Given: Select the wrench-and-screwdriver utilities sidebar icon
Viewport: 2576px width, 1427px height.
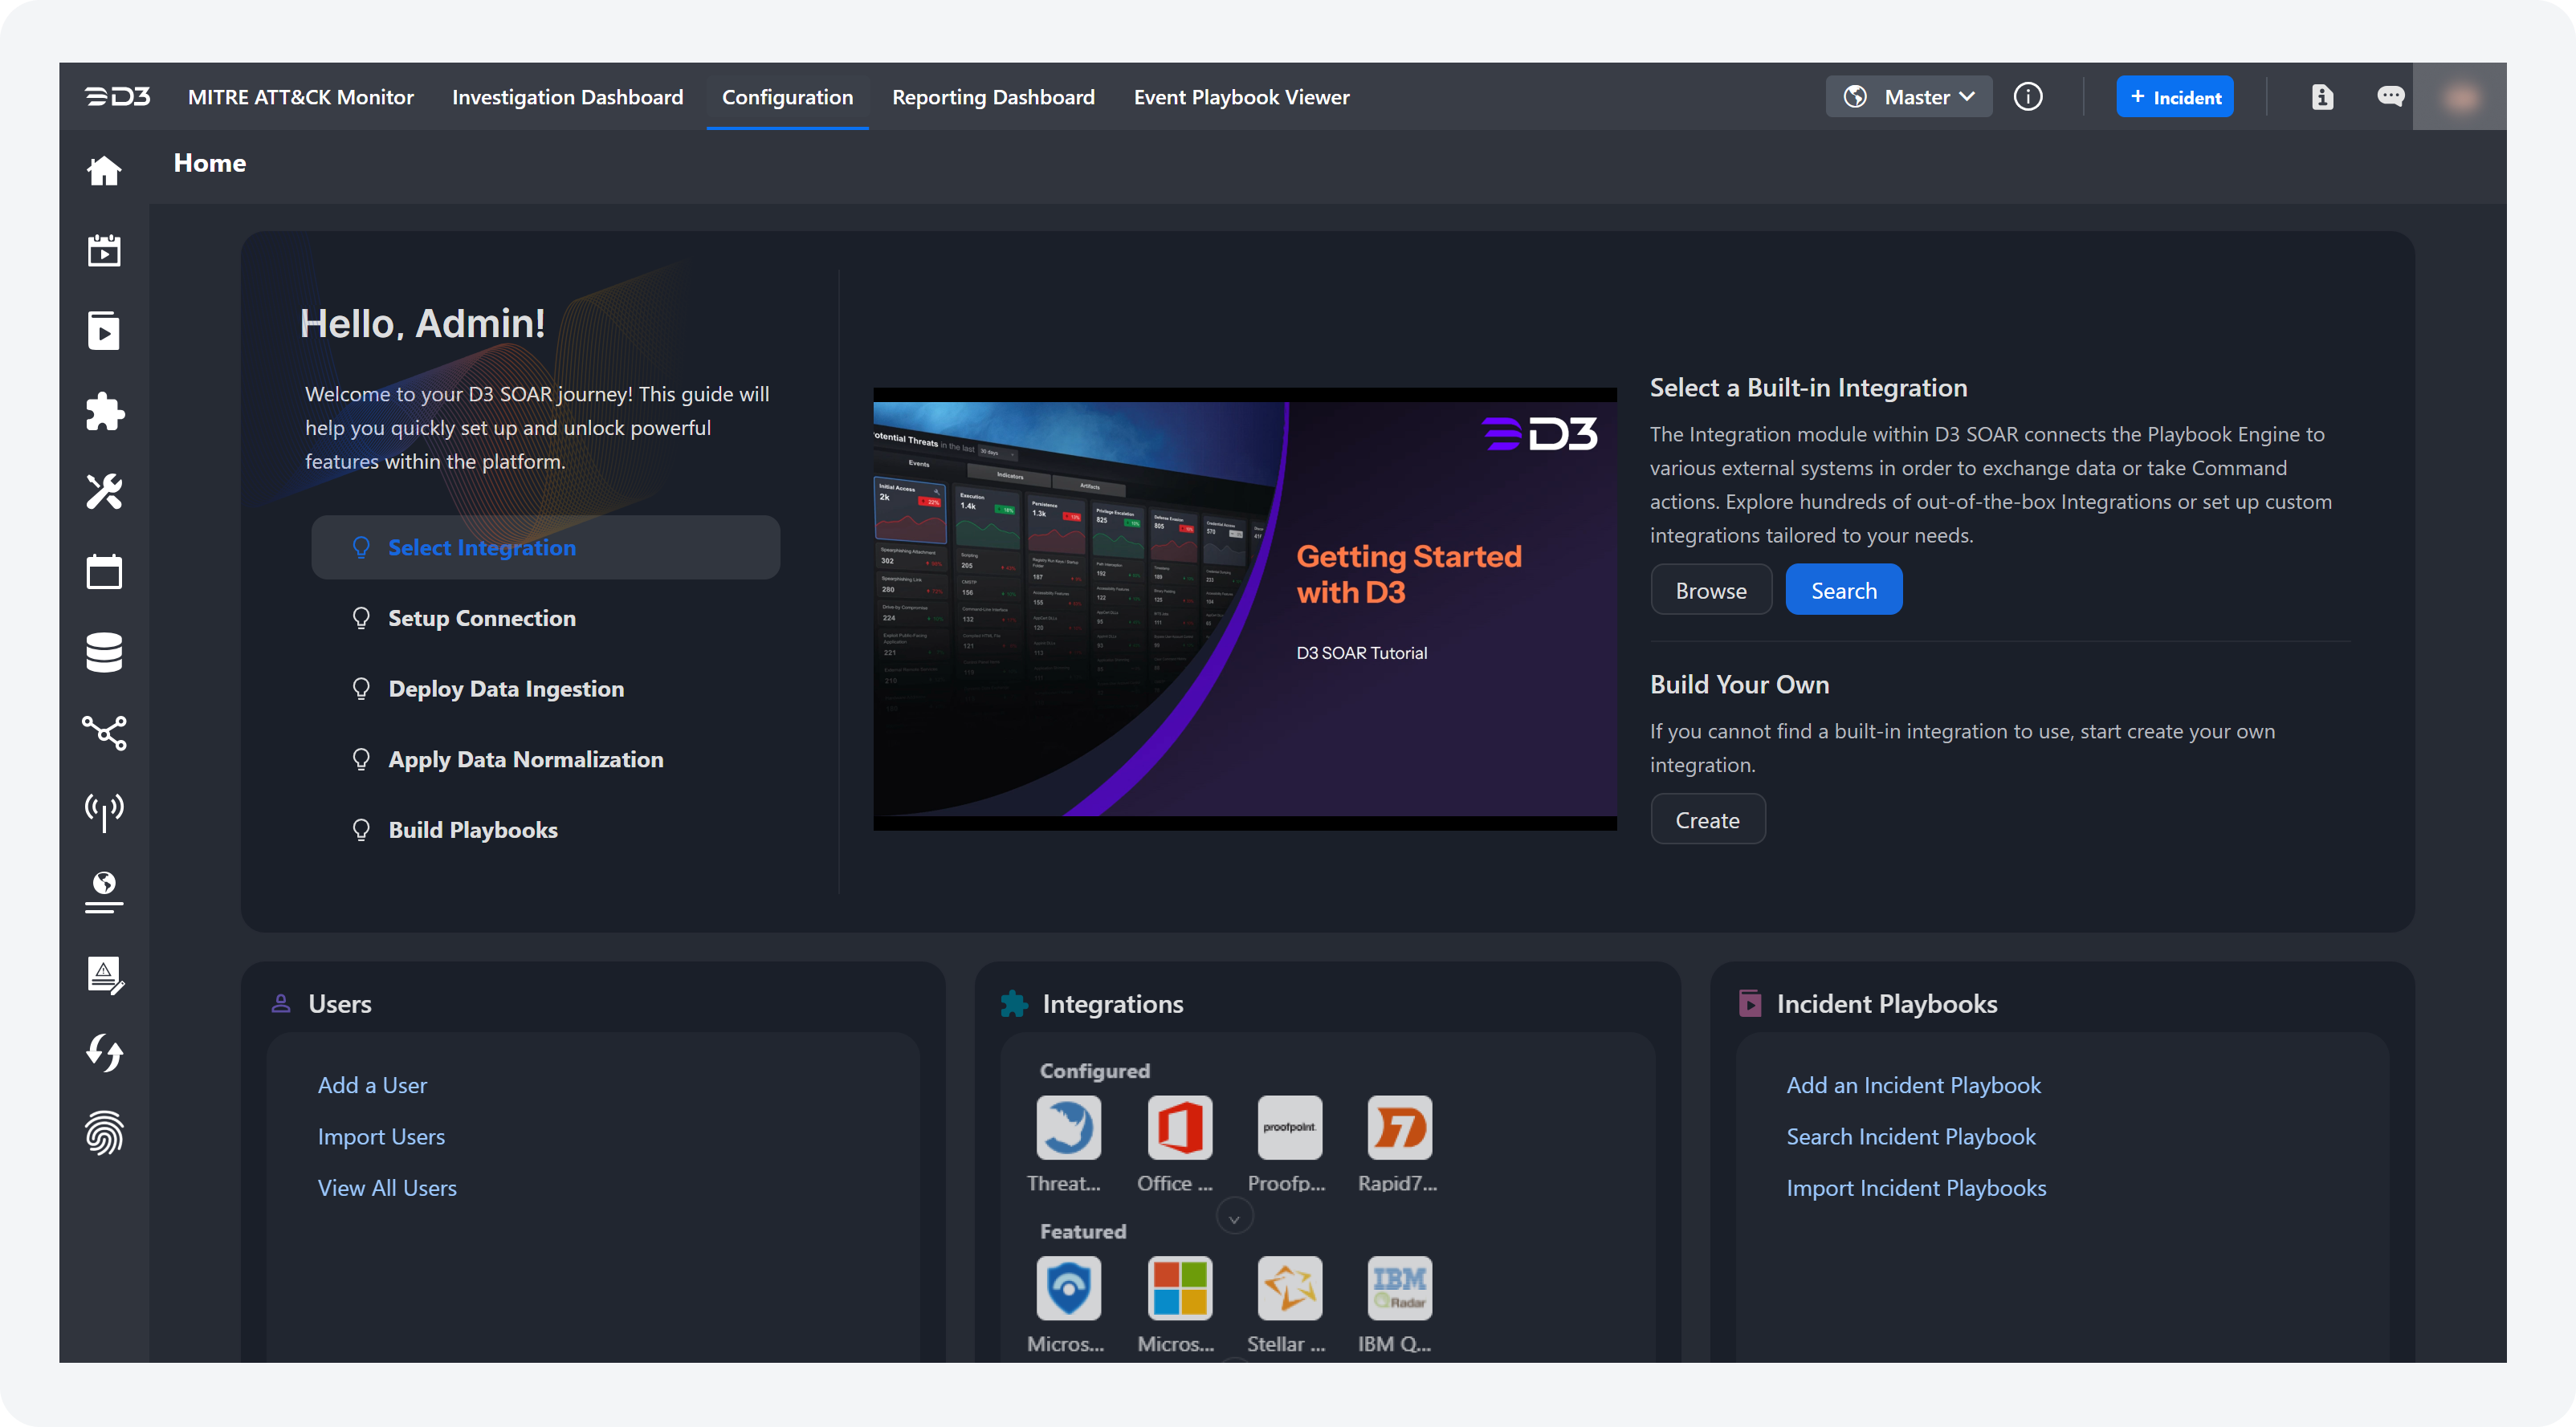Looking at the screenshot, I should (x=104, y=492).
